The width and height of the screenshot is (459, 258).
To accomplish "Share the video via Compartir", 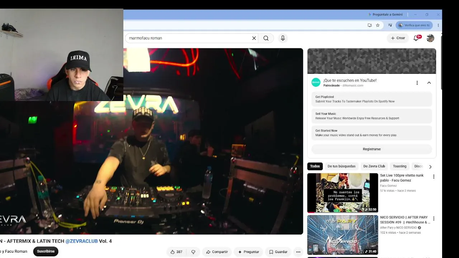I will click(x=217, y=252).
